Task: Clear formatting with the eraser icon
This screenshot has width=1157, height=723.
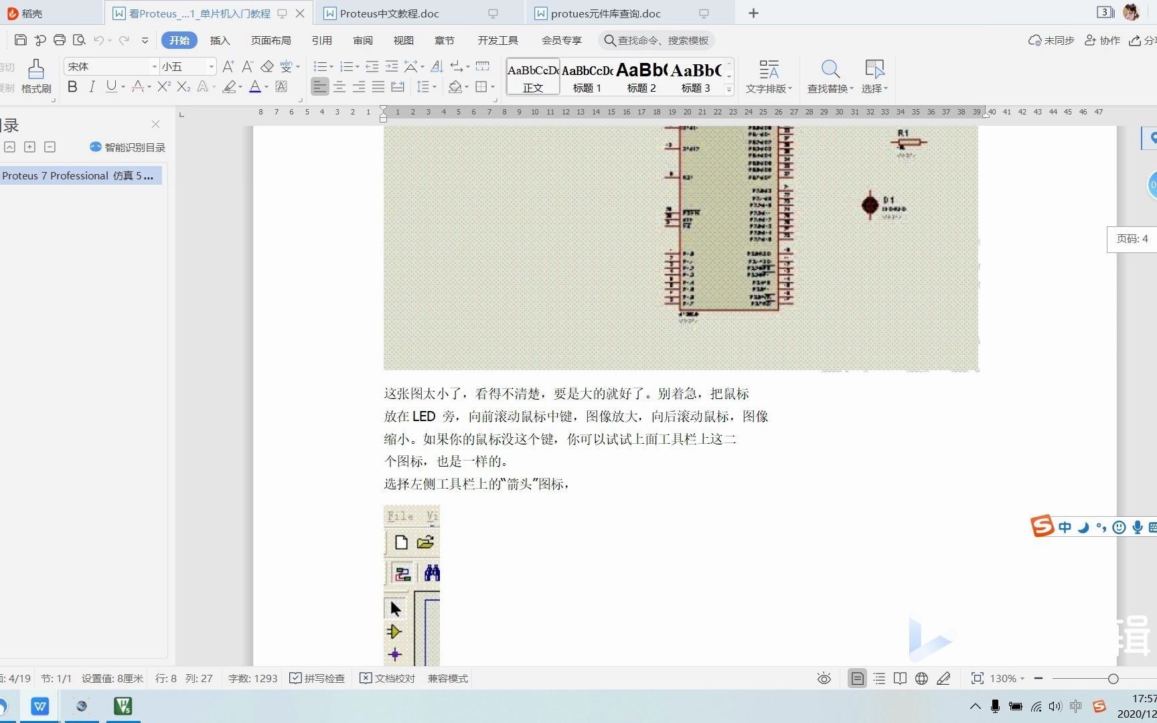Action: point(267,66)
